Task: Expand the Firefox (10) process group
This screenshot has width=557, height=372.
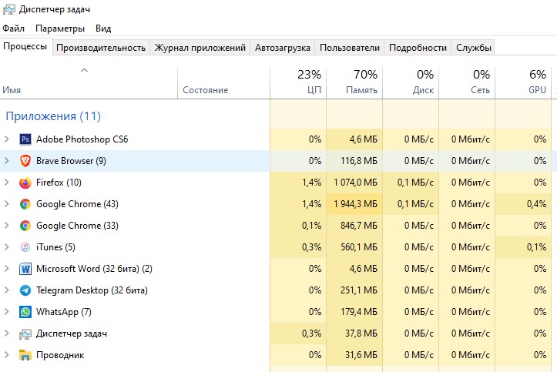Action: tap(7, 183)
